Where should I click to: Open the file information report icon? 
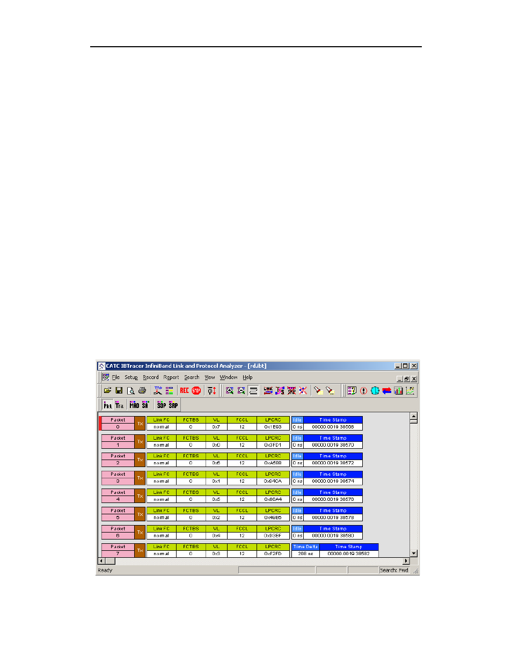coord(352,391)
